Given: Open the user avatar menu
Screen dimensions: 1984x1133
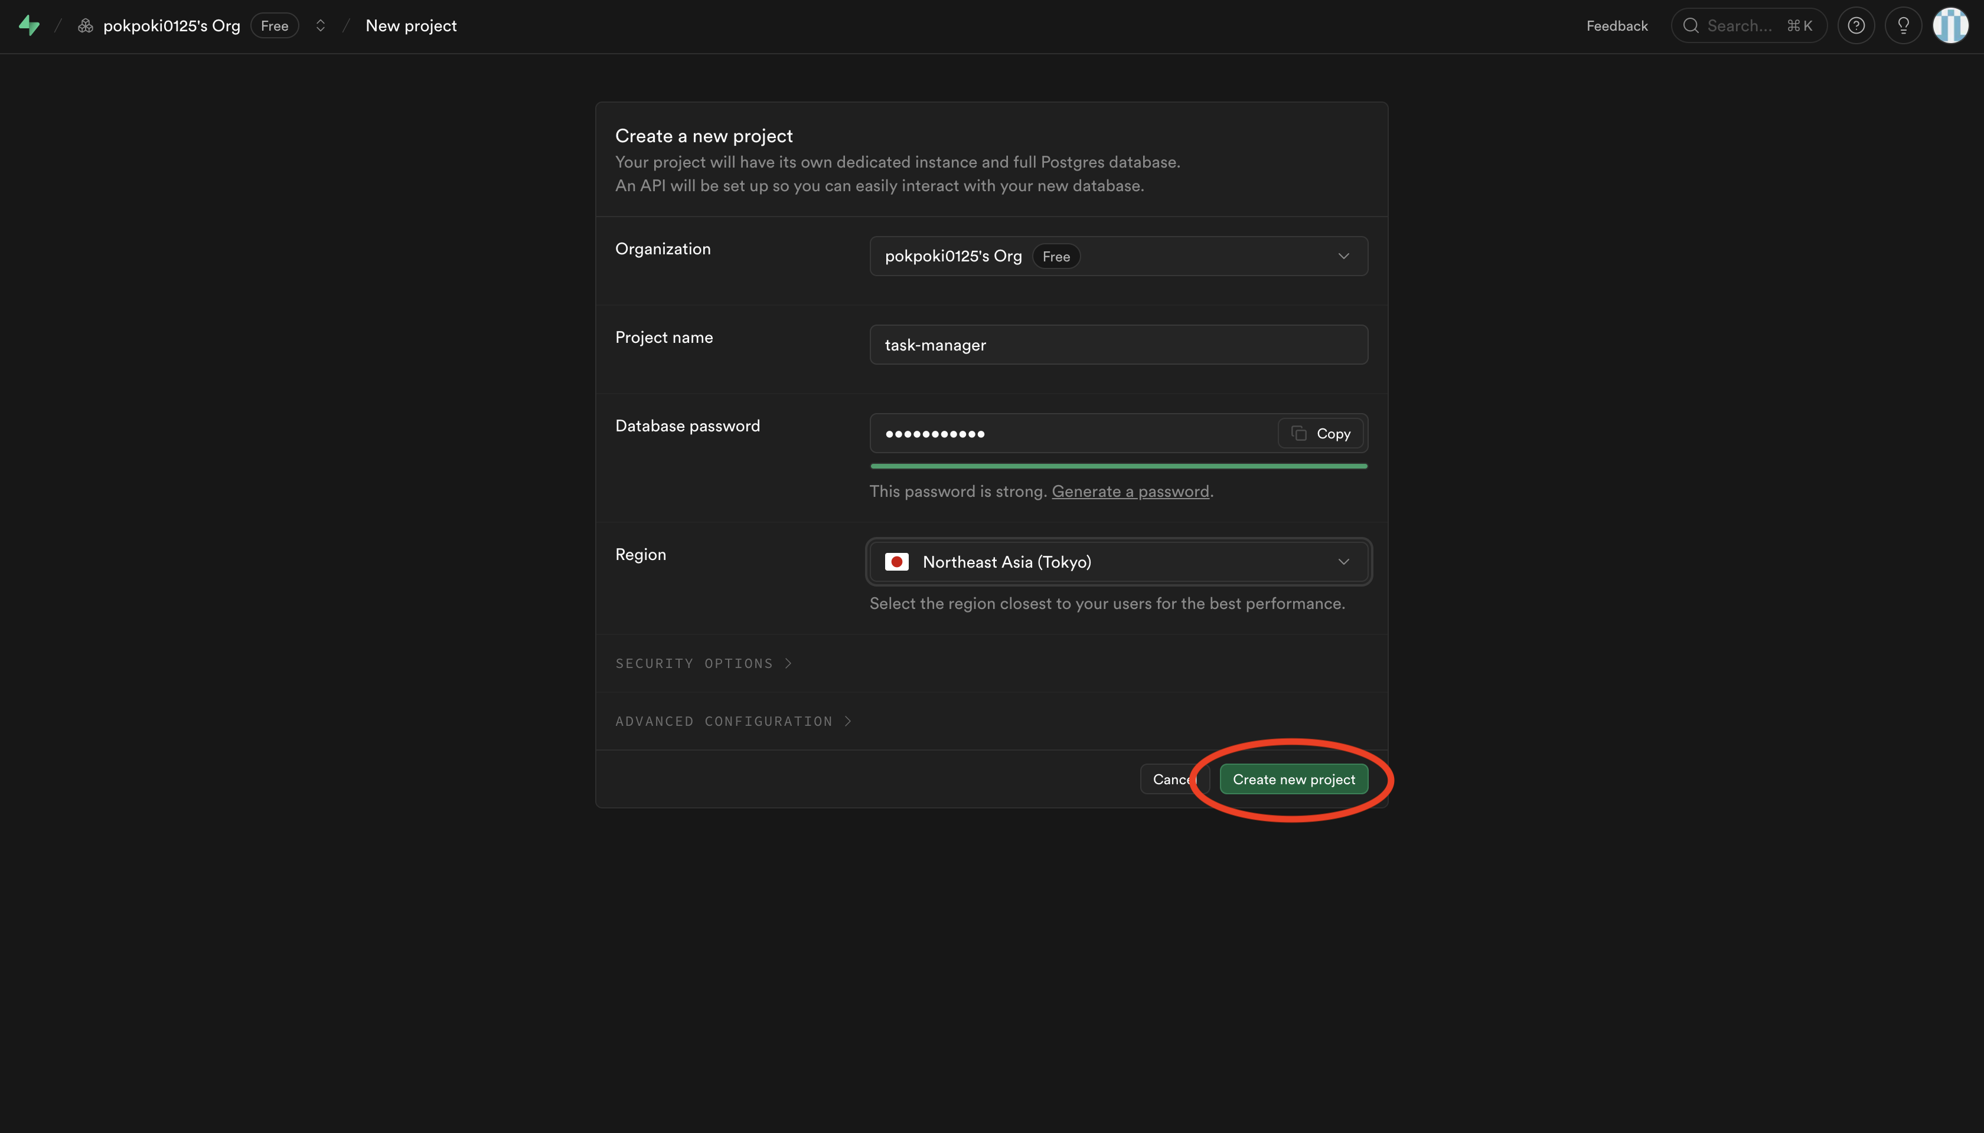Looking at the screenshot, I should click(1950, 26).
